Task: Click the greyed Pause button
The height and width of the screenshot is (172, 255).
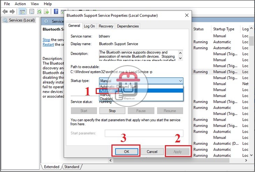Action: click(141, 111)
